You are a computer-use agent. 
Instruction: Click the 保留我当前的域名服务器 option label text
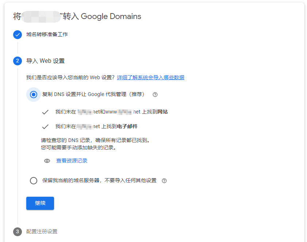pyautogui.click(x=99, y=181)
